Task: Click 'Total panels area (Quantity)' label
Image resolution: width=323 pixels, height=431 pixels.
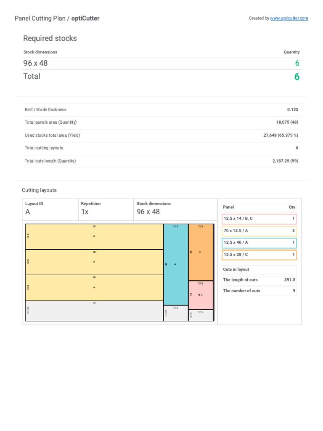Action: [x=51, y=122]
